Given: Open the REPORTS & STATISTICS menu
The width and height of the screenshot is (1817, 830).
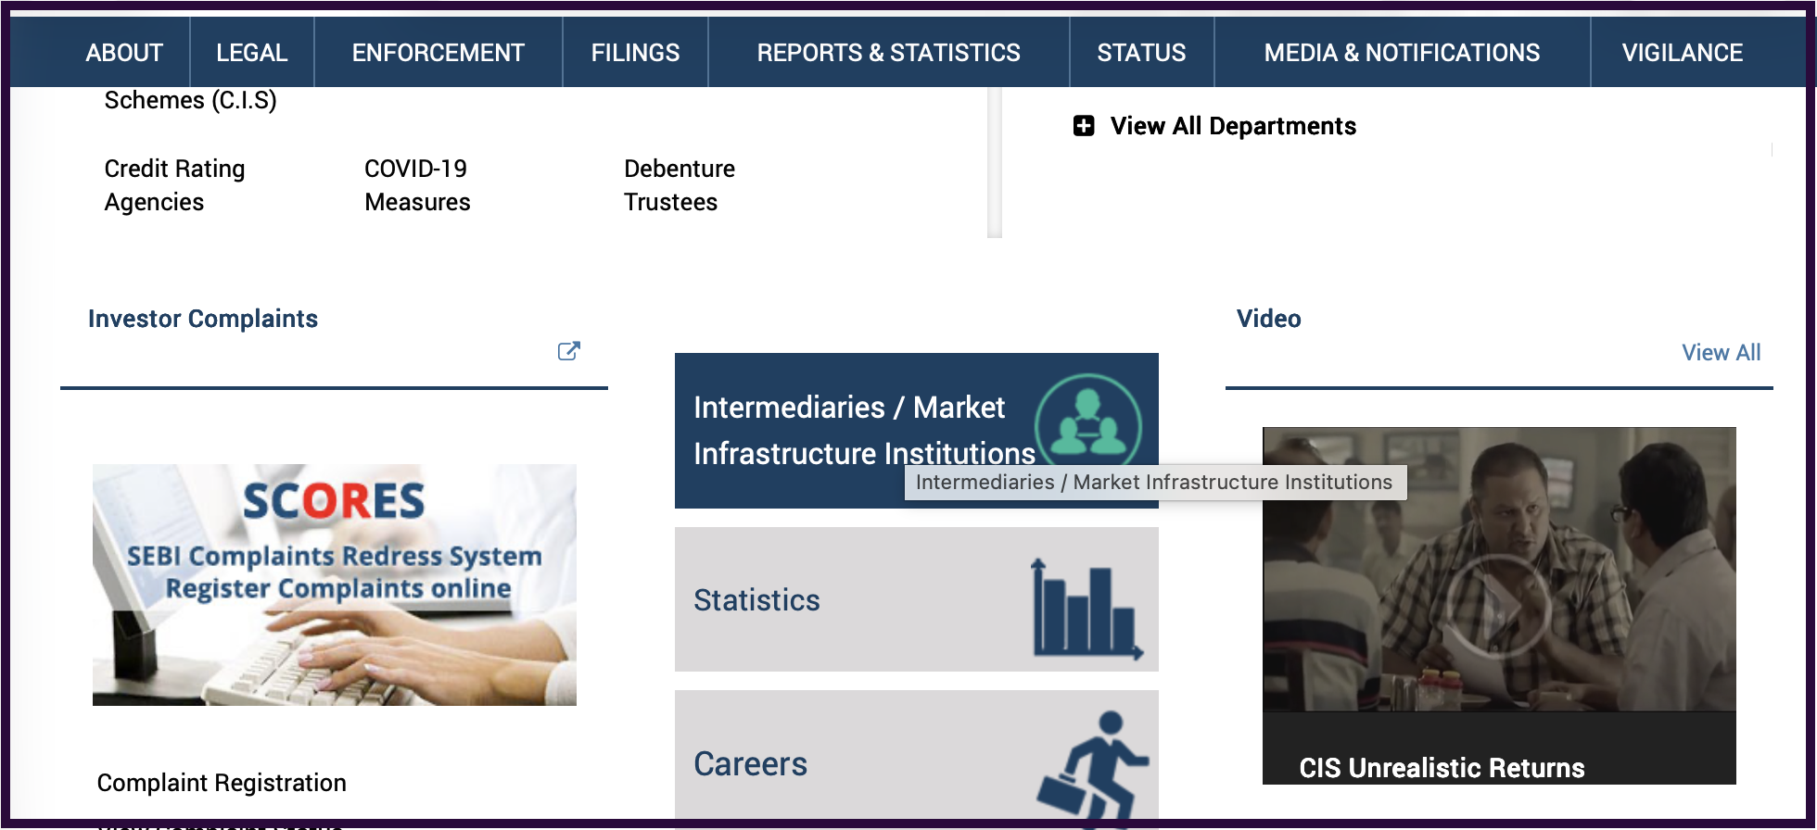Looking at the screenshot, I should click(x=889, y=53).
